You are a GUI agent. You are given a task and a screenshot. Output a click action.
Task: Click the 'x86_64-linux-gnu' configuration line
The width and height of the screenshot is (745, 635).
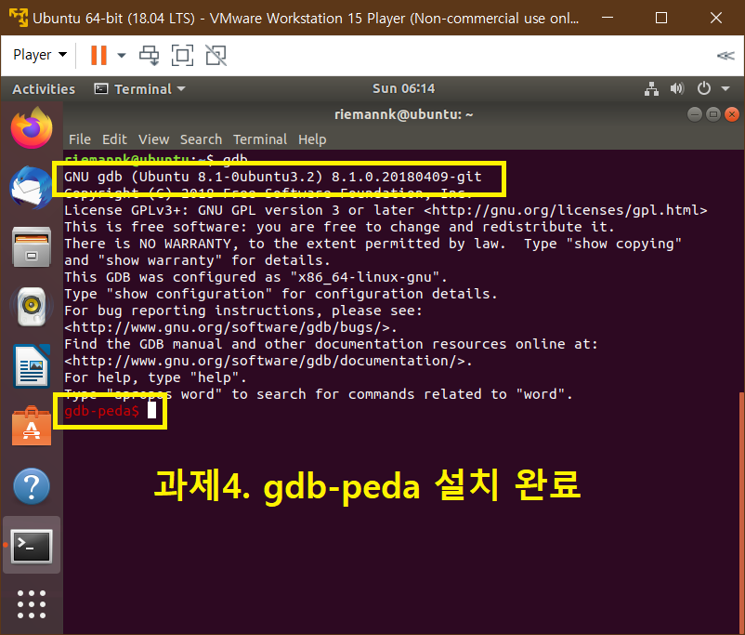pyautogui.click(x=255, y=277)
